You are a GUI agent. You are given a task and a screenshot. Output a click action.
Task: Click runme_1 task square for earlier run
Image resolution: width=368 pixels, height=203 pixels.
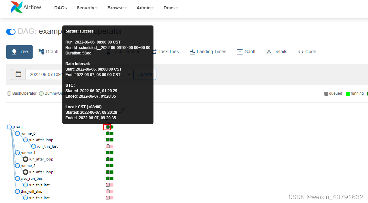click(108, 153)
